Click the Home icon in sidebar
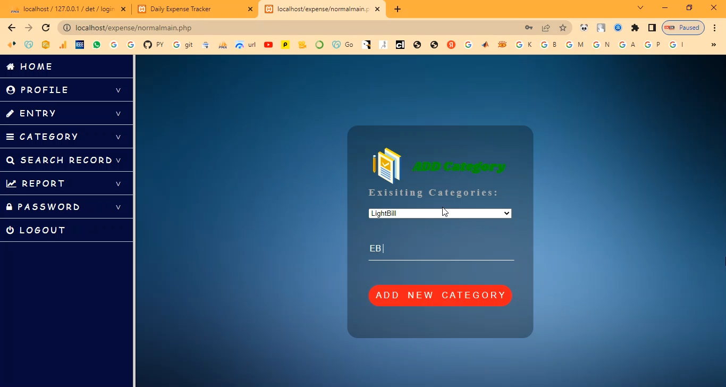Image resolution: width=726 pixels, height=387 pixels. click(10, 66)
